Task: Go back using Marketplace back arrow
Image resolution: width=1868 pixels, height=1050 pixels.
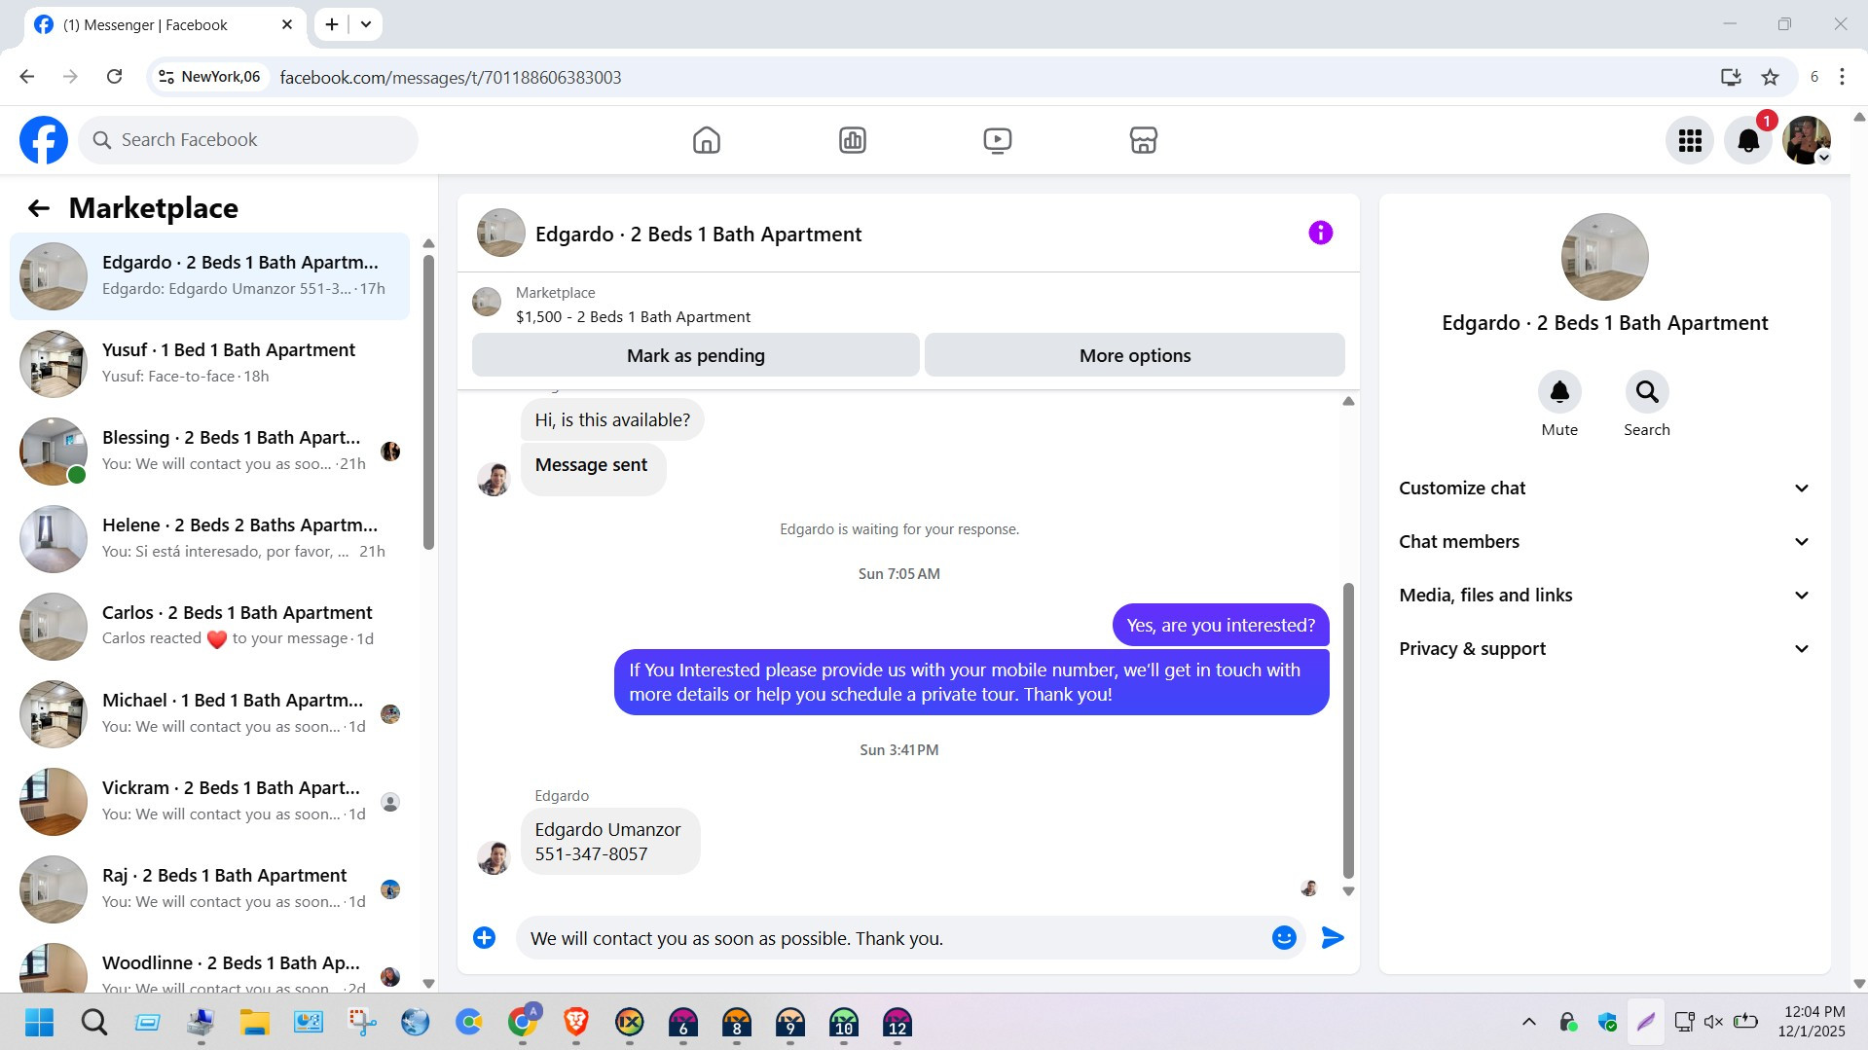Action: pyautogui.click(x=39, y=208)
